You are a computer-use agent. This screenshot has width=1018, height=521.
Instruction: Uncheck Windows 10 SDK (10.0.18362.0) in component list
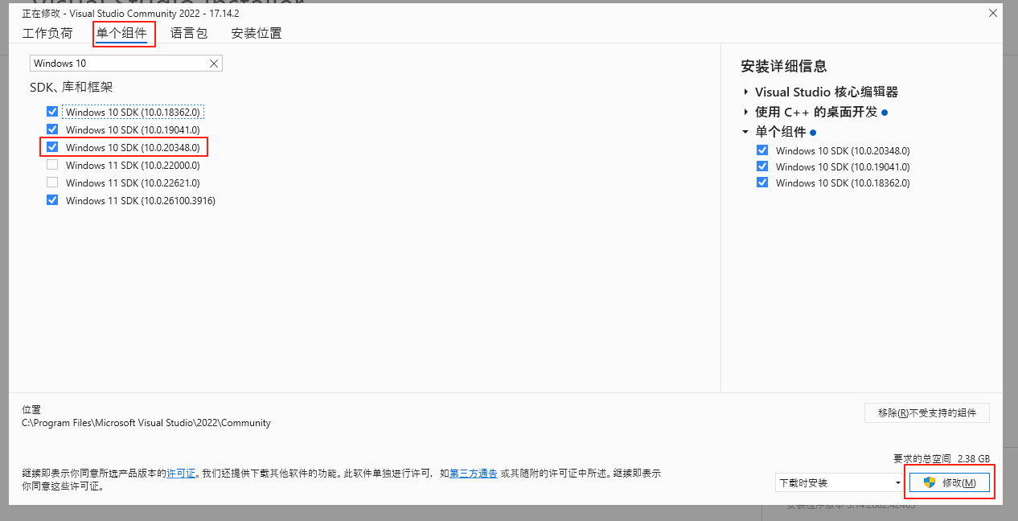(52, 112)
